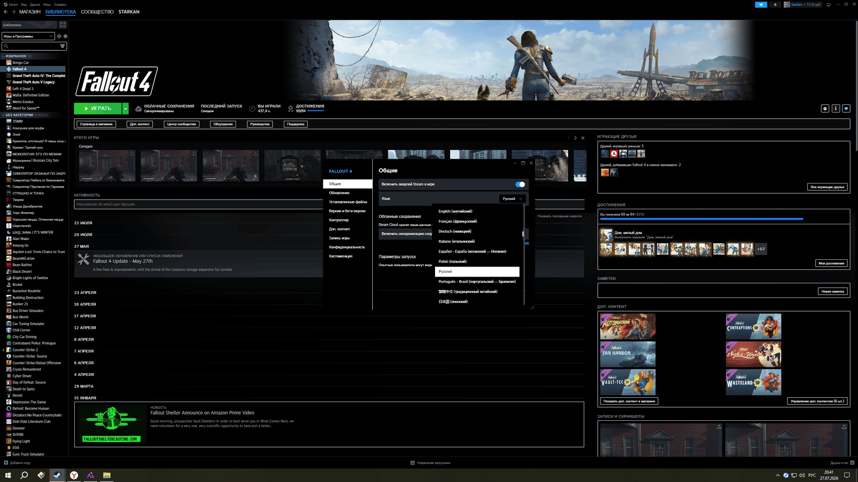This screenshot has width=858, height=482.
Task: Open the Обновления settings tab
Action: tap(348, 193)
